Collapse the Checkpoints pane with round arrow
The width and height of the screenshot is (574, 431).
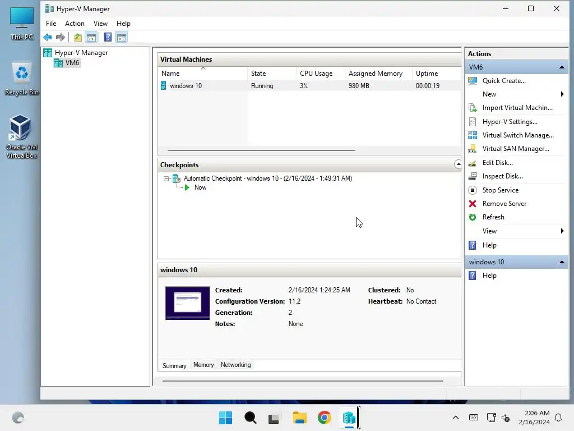[458, 164]
